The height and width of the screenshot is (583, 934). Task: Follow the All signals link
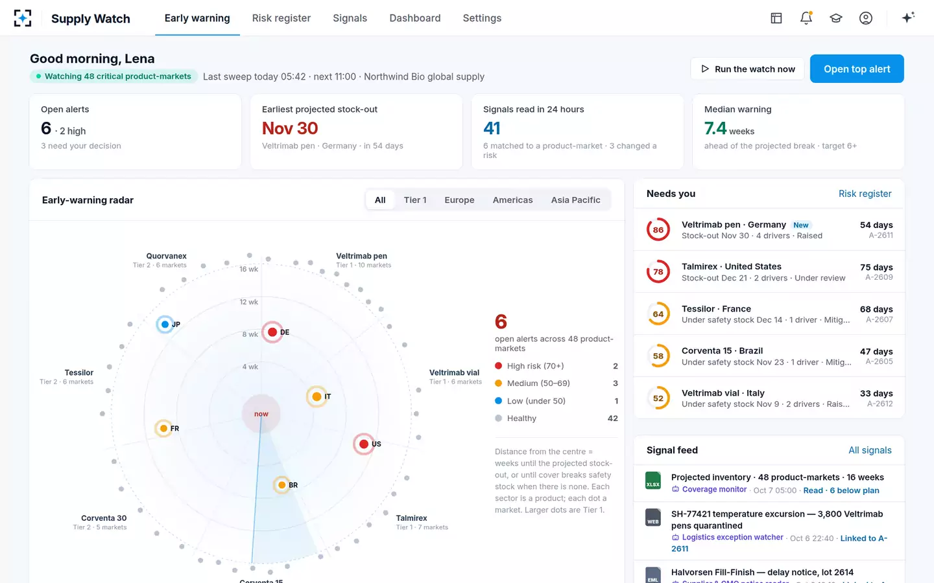tap(870, 450)
